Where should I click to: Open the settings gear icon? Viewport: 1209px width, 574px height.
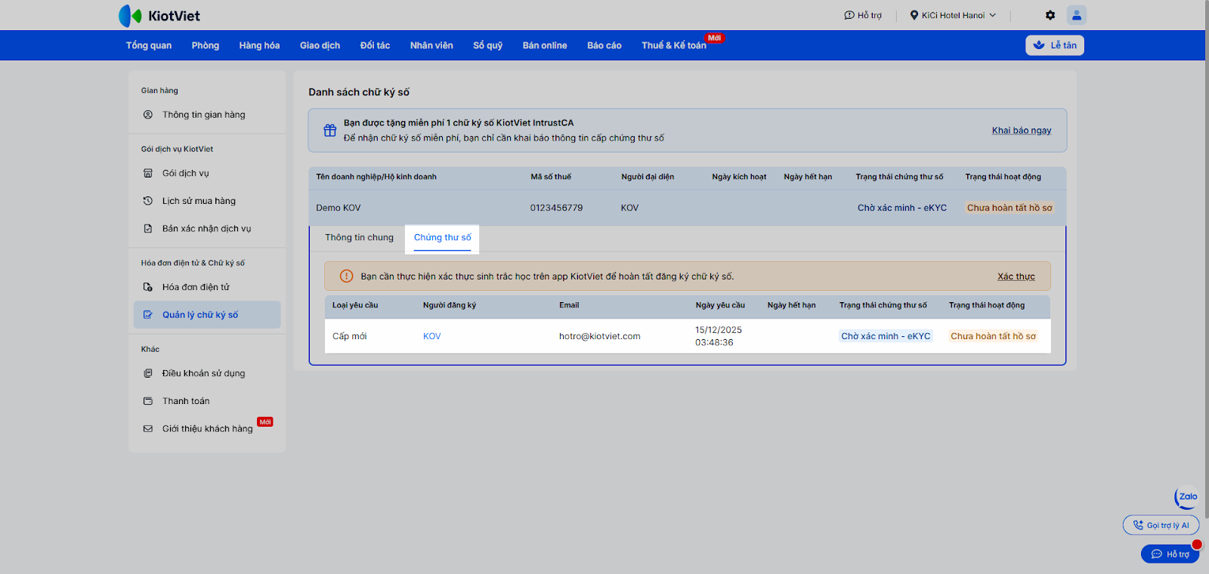point(1050,15)
